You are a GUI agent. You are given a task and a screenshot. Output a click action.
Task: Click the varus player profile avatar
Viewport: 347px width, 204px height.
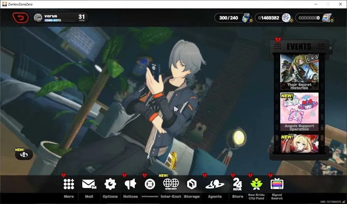(38, 17)
